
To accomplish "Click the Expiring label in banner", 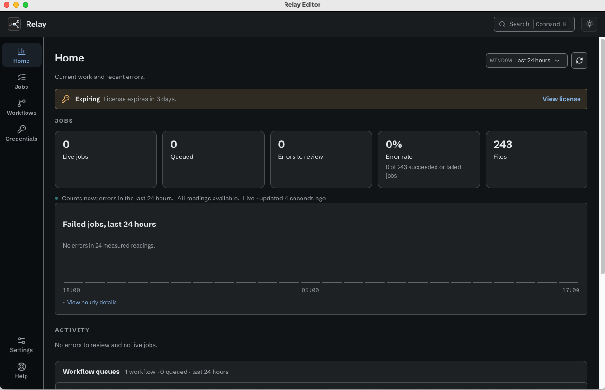I will coord(88,99).
